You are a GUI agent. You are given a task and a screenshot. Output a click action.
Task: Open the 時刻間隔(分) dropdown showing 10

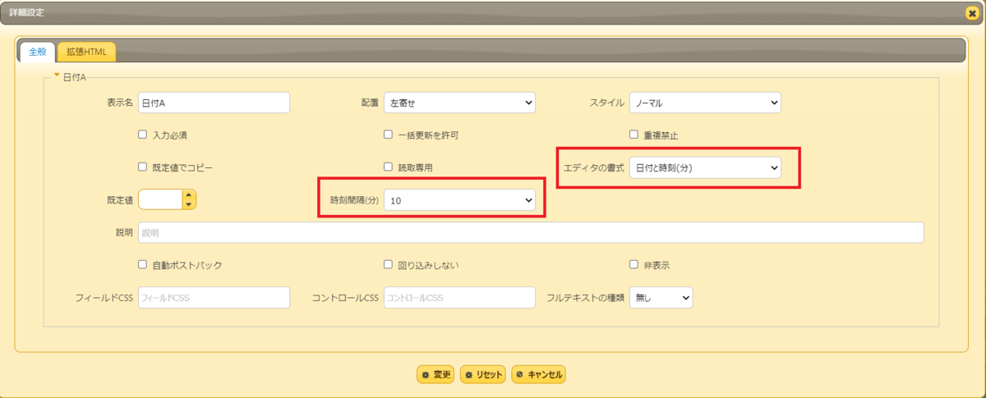tap(459, 199)
